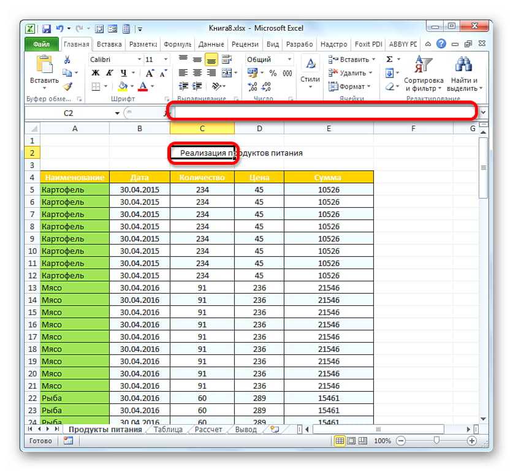513x472 pixels.
Task: Click the insert new sheet icon
Action: 274,430
